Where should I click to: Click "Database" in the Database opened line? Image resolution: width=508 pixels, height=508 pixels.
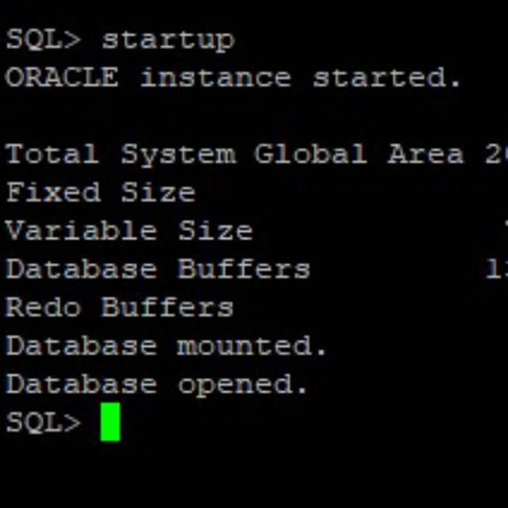[81, 384]
